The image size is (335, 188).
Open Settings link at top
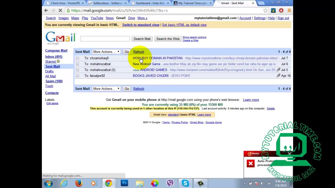click(260, 18)
